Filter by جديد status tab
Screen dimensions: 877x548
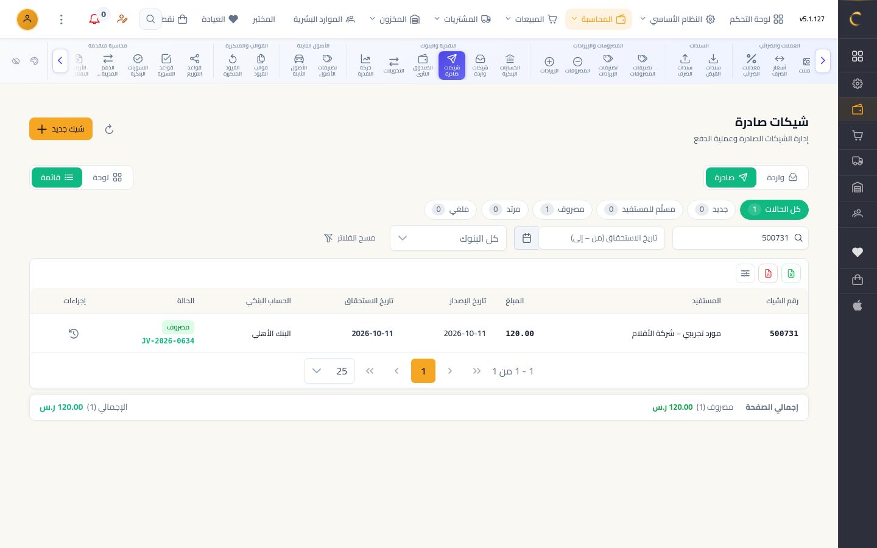712,209
